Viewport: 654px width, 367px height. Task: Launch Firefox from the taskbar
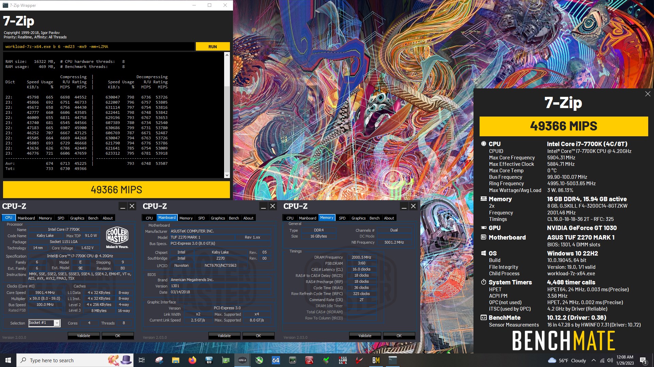click(x=192, y=360)
